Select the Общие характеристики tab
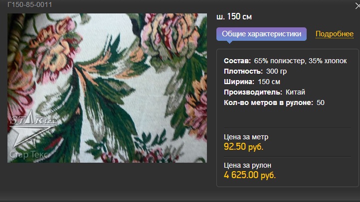Screen dimensions: 360x202 261,34
